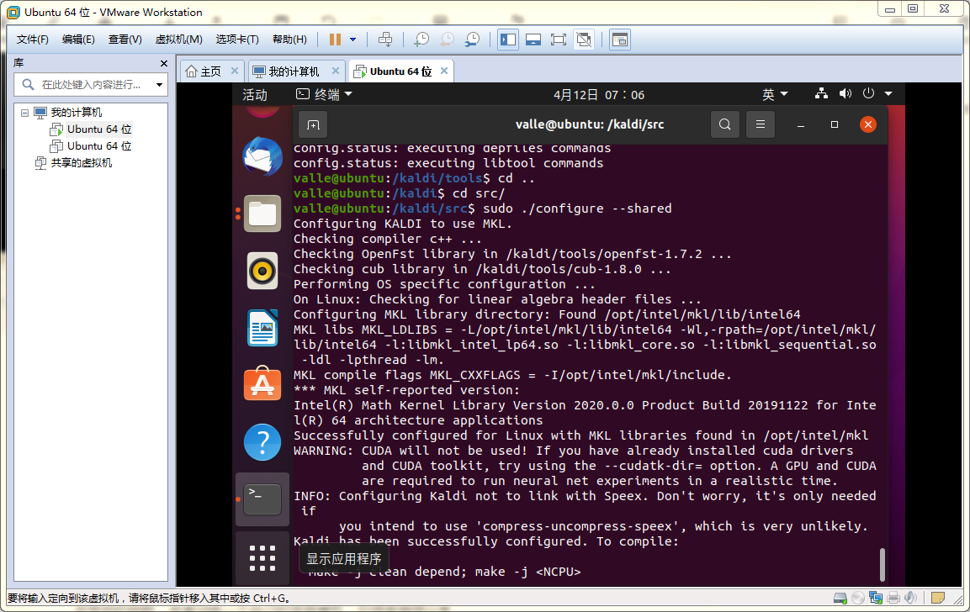Viewport: 970px width, 612px height.
Task: Close the 主页 tab
Action: 235,71
